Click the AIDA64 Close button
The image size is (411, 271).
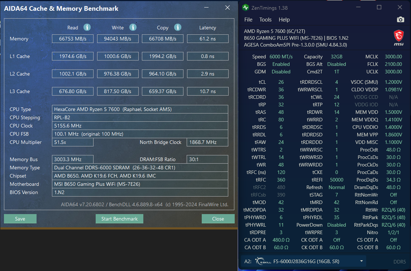(x=218, y=219)
